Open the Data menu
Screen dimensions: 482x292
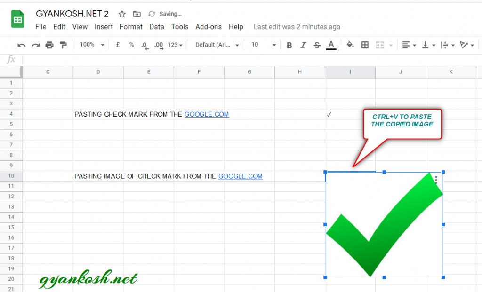[156, 27]
